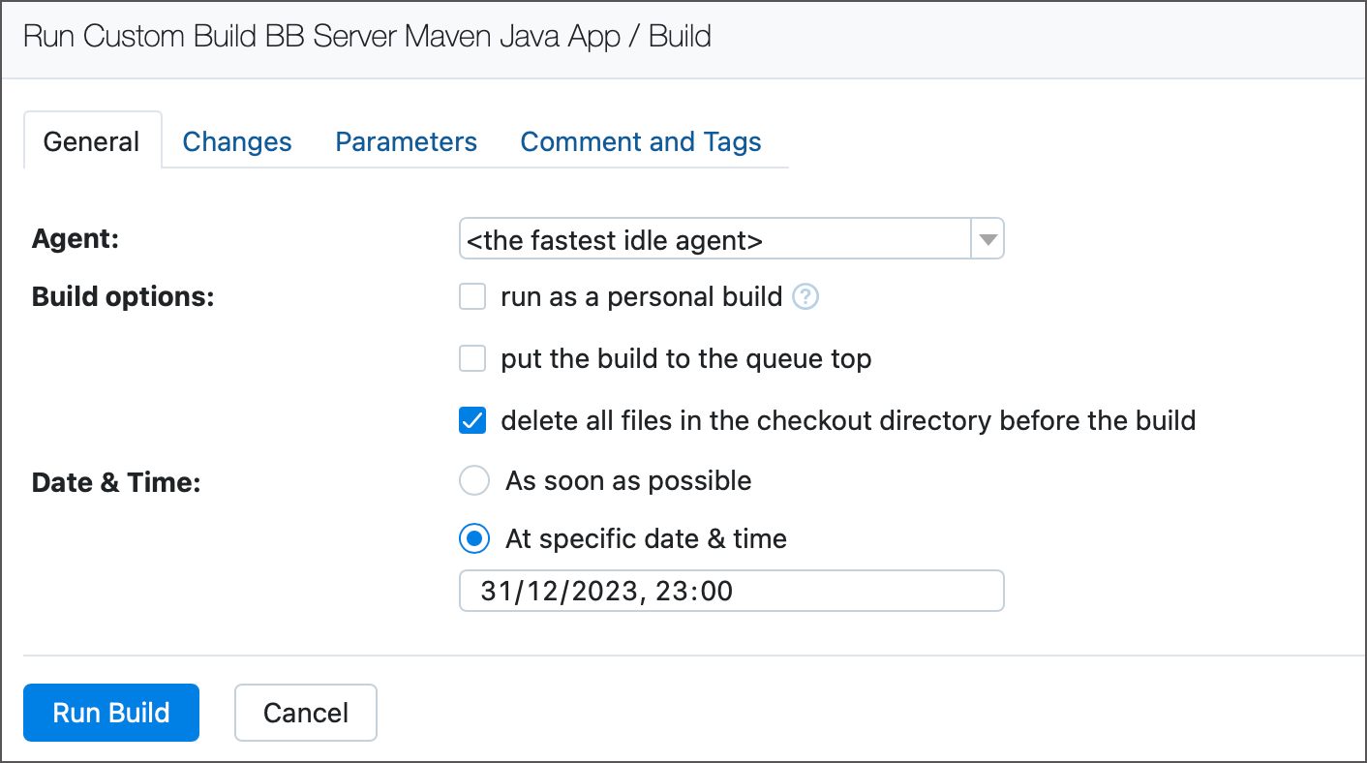Open the Parameters tab
The image size is (1367, 763).
point(406,141)
